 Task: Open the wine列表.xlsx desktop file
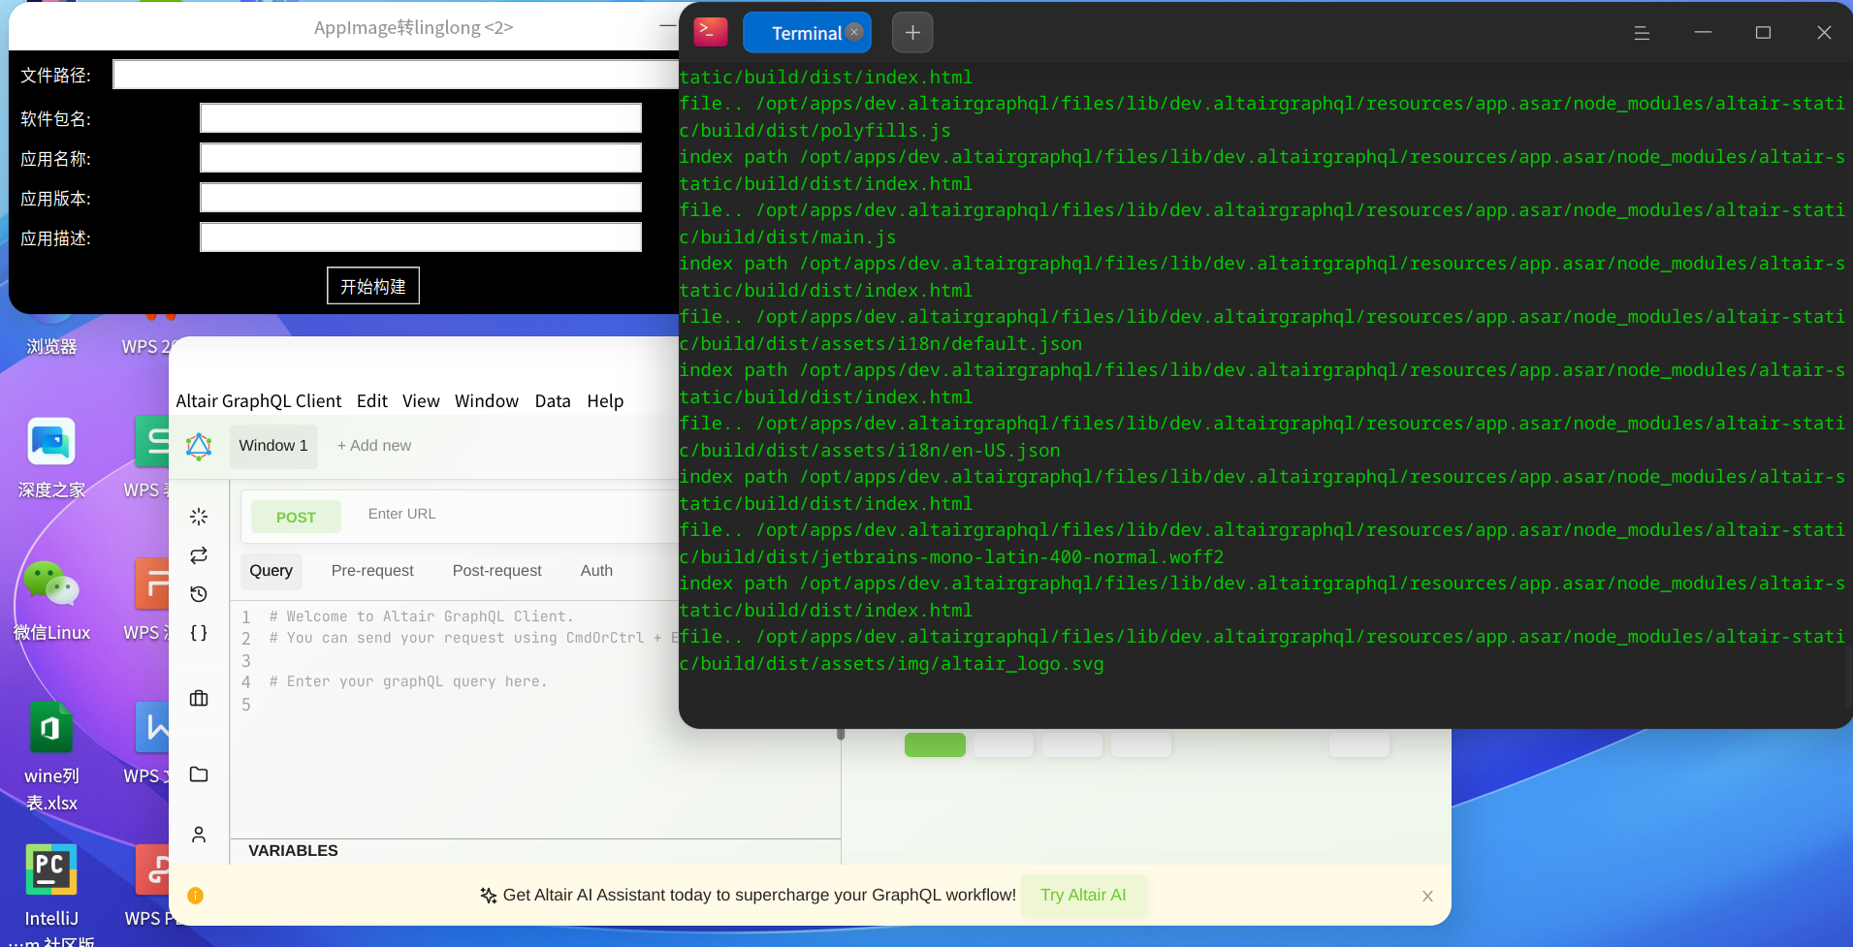click(51, 757)
